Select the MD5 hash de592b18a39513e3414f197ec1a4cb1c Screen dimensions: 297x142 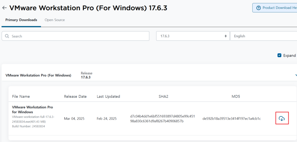[x=232, y=119]
